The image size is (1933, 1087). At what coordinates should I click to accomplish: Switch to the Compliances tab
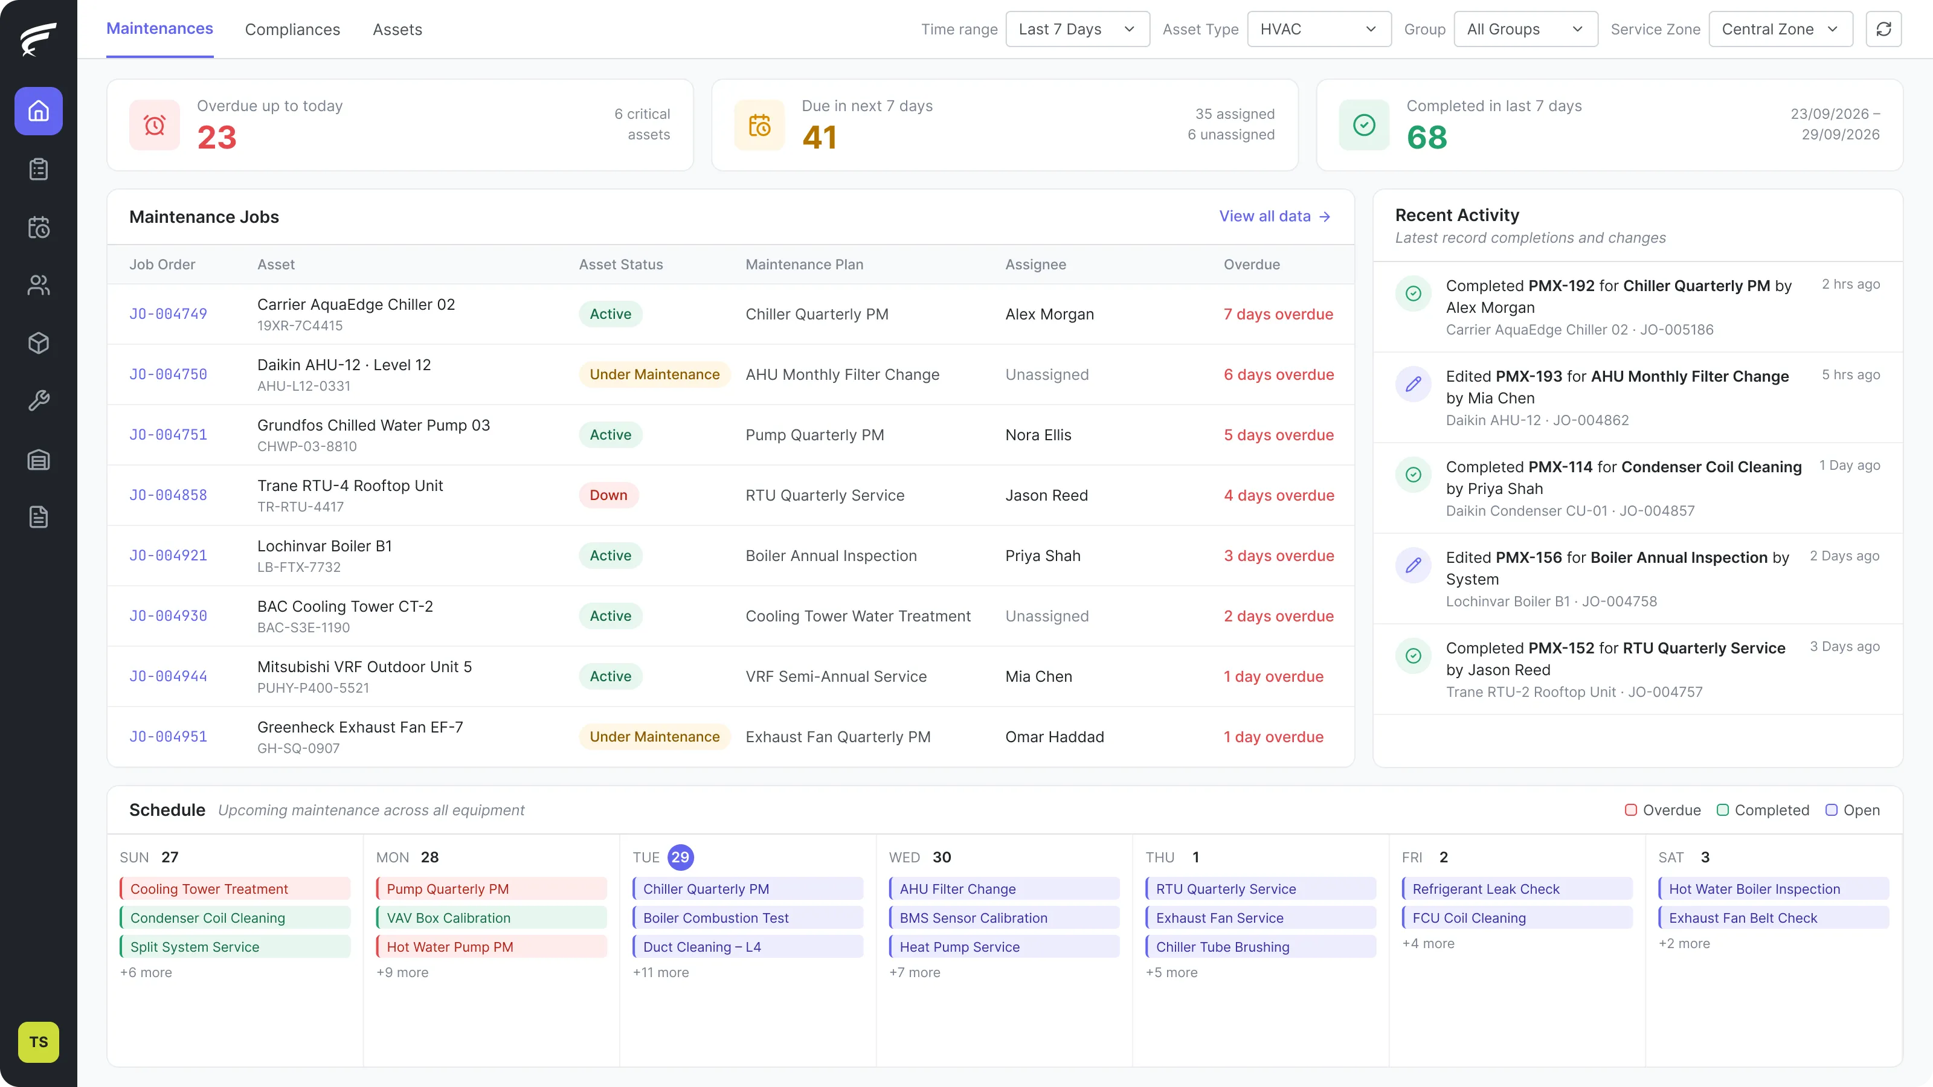(x=292, y=29)
